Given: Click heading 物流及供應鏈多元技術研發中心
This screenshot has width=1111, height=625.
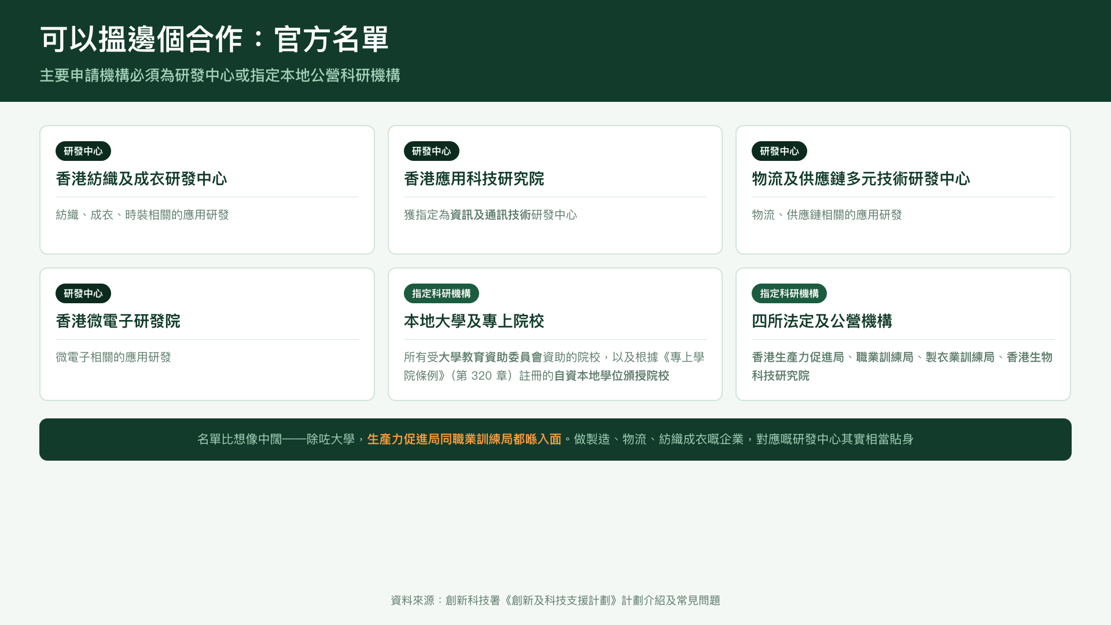Looking at the screenshot, I should tap(861, 179).
